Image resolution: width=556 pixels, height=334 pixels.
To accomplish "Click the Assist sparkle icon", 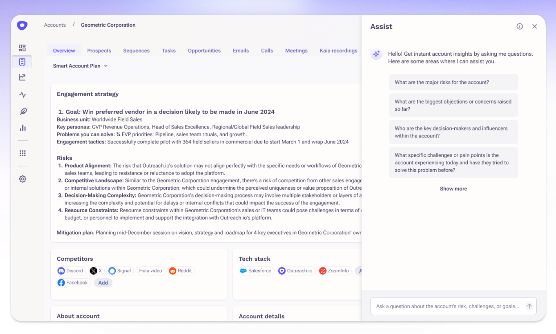I will [376, 54].
